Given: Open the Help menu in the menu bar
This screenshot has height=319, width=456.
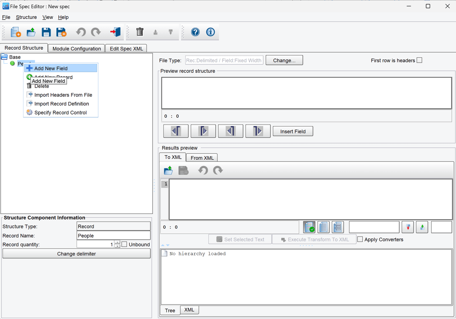Looking at the screenshot, I should pos(63,17).
